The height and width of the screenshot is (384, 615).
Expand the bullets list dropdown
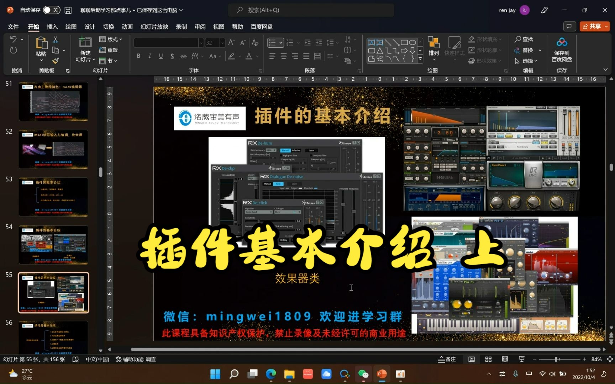tap(281, 43)
